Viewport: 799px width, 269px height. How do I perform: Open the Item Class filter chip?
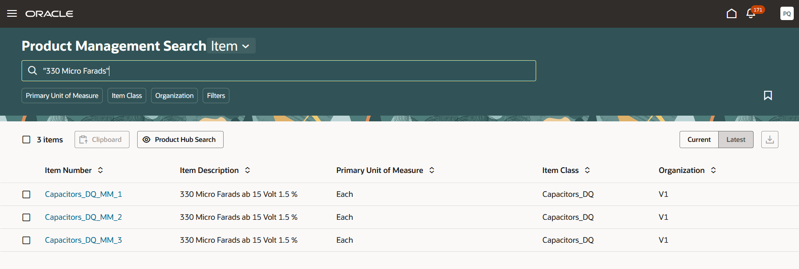(127, 96)
